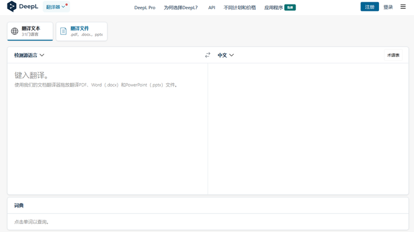Click the globe icon on 翻译文本 tab
414x232 pixels.
click(x=14, y=32)
